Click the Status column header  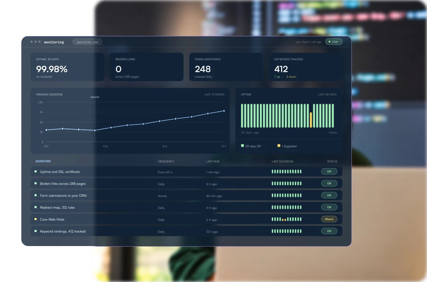click(332, 161)
